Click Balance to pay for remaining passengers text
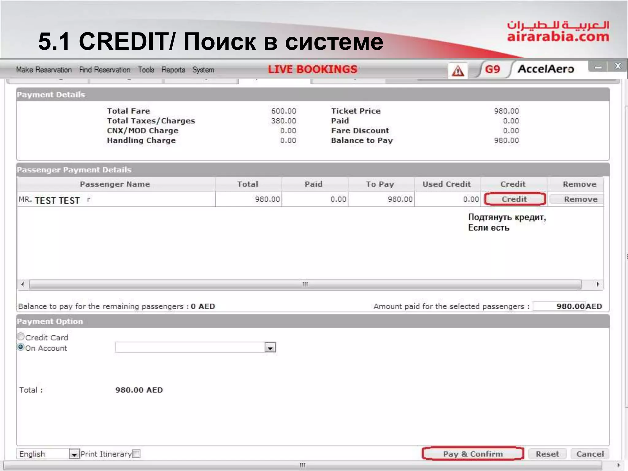Viewport: 628px width, 471px height. 117,306
